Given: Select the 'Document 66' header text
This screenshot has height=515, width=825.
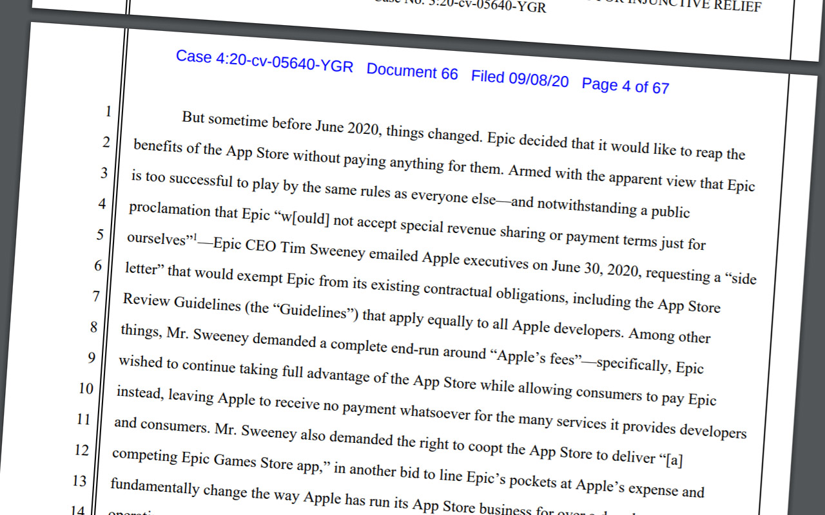Looking at the screenshot, I should coord(412,71).
